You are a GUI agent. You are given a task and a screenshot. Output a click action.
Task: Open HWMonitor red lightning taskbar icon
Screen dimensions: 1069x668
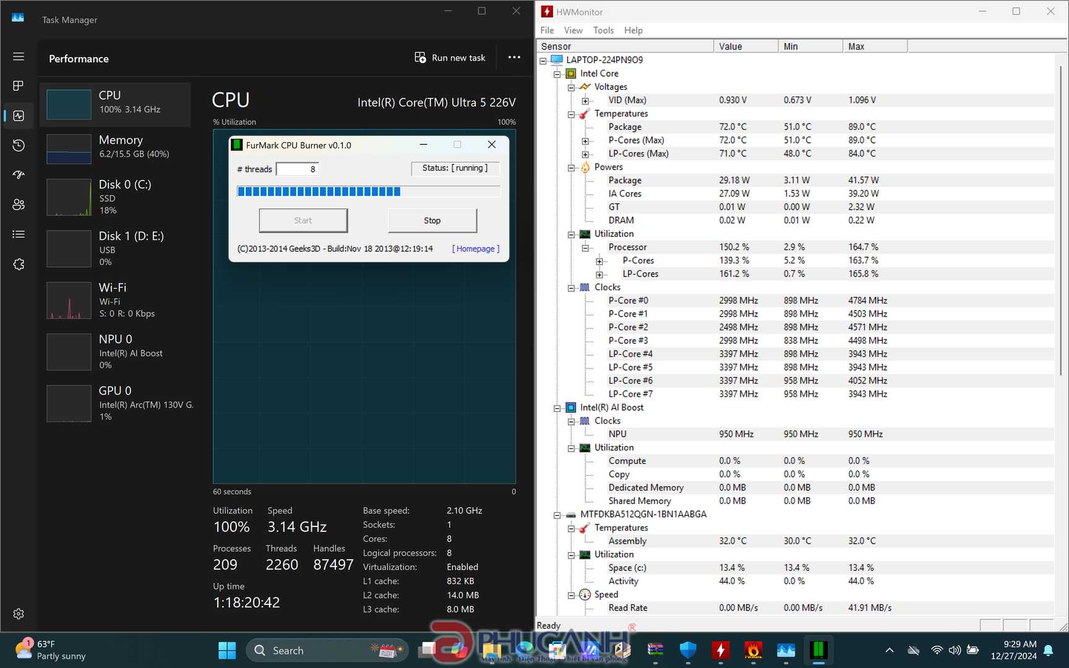720,651
